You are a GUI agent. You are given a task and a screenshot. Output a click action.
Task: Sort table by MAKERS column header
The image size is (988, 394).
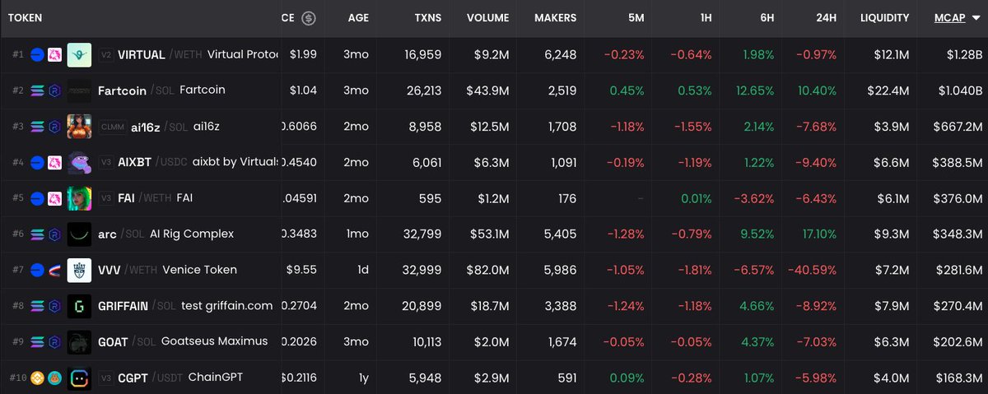point(555,18)
